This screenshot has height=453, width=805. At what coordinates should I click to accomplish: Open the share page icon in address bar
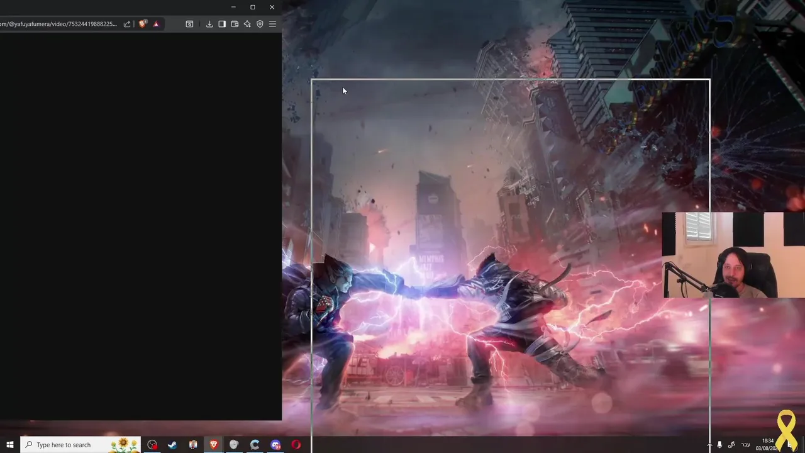[127, 24]
